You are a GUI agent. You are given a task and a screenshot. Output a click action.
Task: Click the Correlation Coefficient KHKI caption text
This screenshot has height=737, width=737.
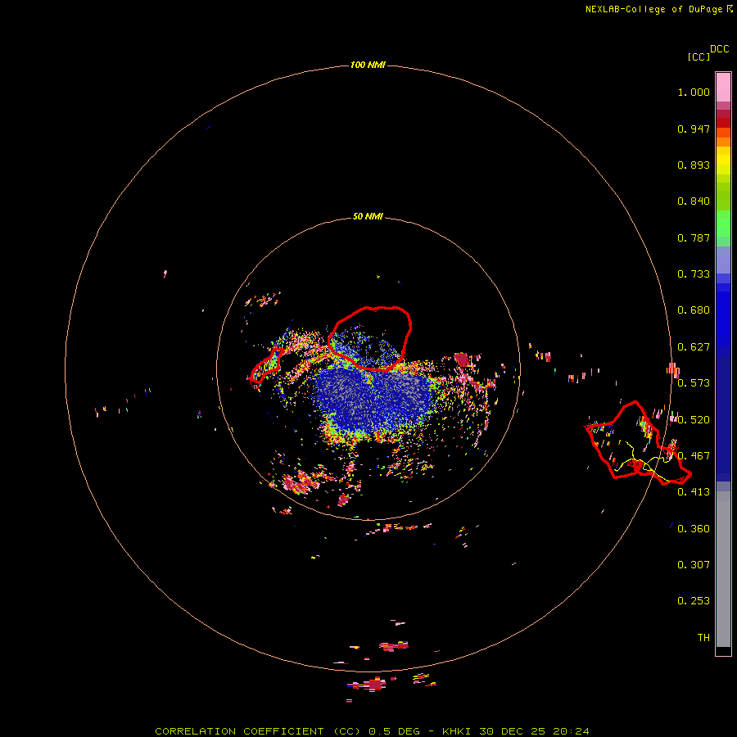click(372, 731)
